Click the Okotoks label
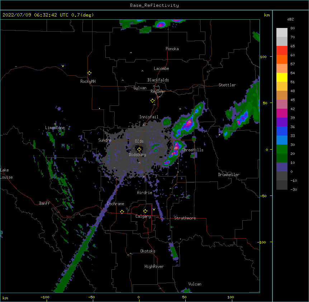309x302 pixels. [x=148, y=251]
